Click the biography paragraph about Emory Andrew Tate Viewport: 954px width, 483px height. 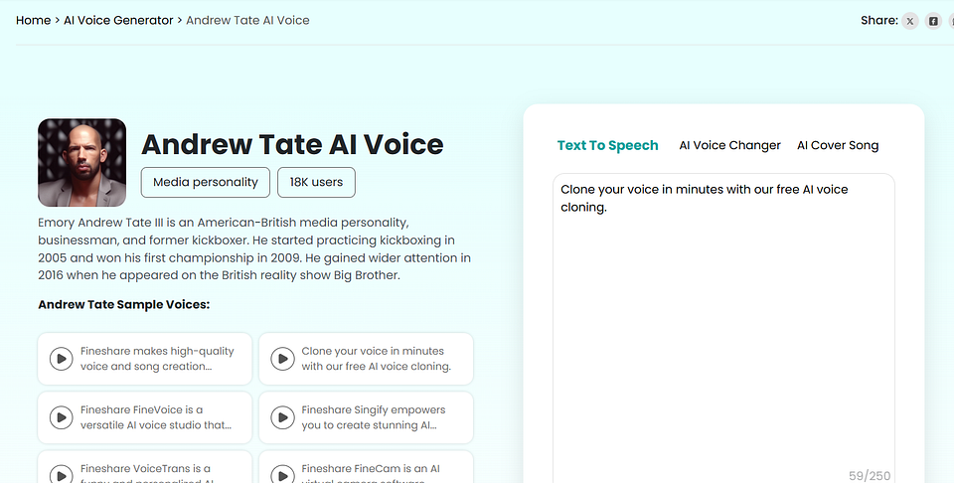pyautogui.click(x=254, y=248)
